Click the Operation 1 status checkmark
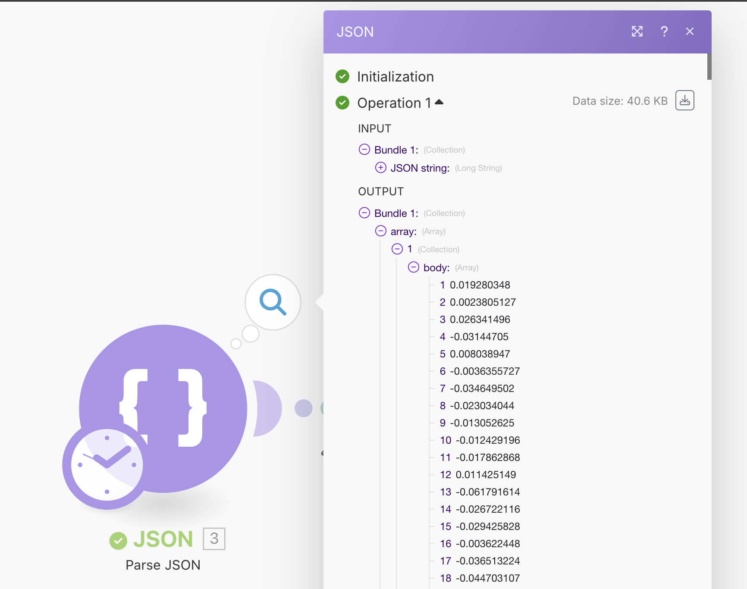 tap(342, 103)
